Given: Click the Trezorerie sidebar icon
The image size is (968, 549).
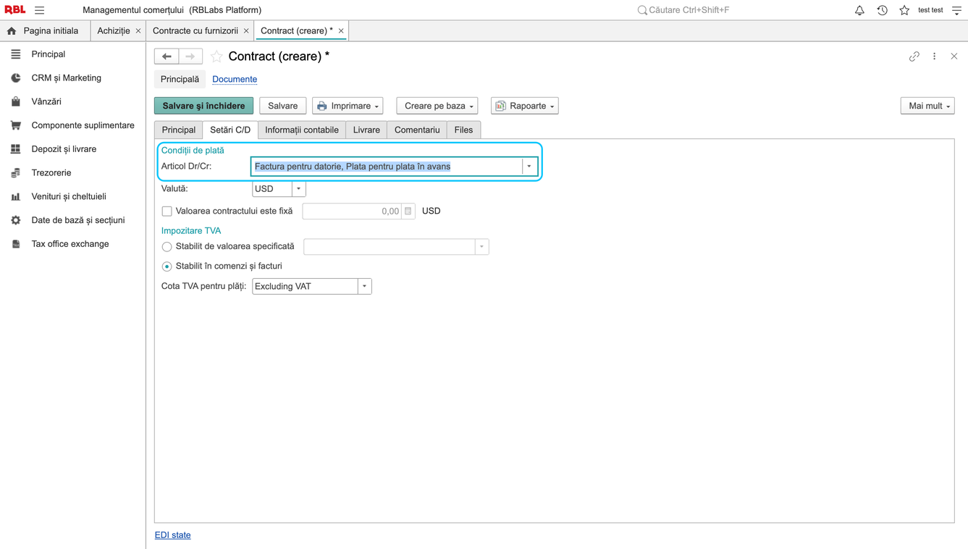Looking at the screenshot, I should click(16, 173).
